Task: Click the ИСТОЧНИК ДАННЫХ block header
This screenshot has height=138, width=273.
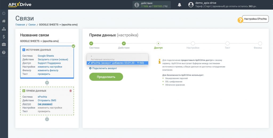Action: click(x=38, y=50)
